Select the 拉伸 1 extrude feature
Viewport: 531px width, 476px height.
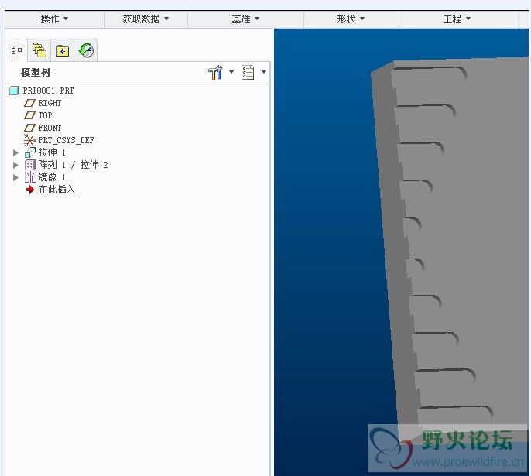click(x=52, y=152)
